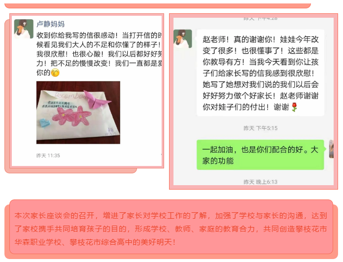The width and height of the screenshot is (343, 262).
Task: Open the envelope letter photo
Action: click(78, 112)
